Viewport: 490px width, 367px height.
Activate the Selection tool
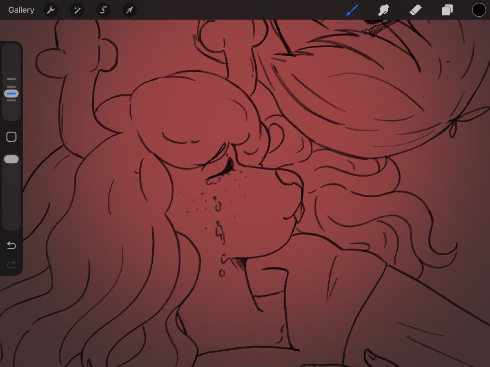[103, 10]
